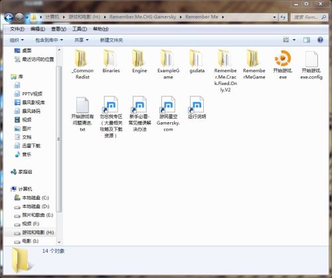The image size is (332, 278).
Task: Click the search magnifier icon
Action: tap(323, 17)
